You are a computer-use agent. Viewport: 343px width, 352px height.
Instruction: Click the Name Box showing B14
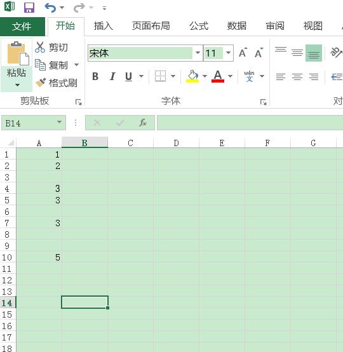(x=29, y=123)
